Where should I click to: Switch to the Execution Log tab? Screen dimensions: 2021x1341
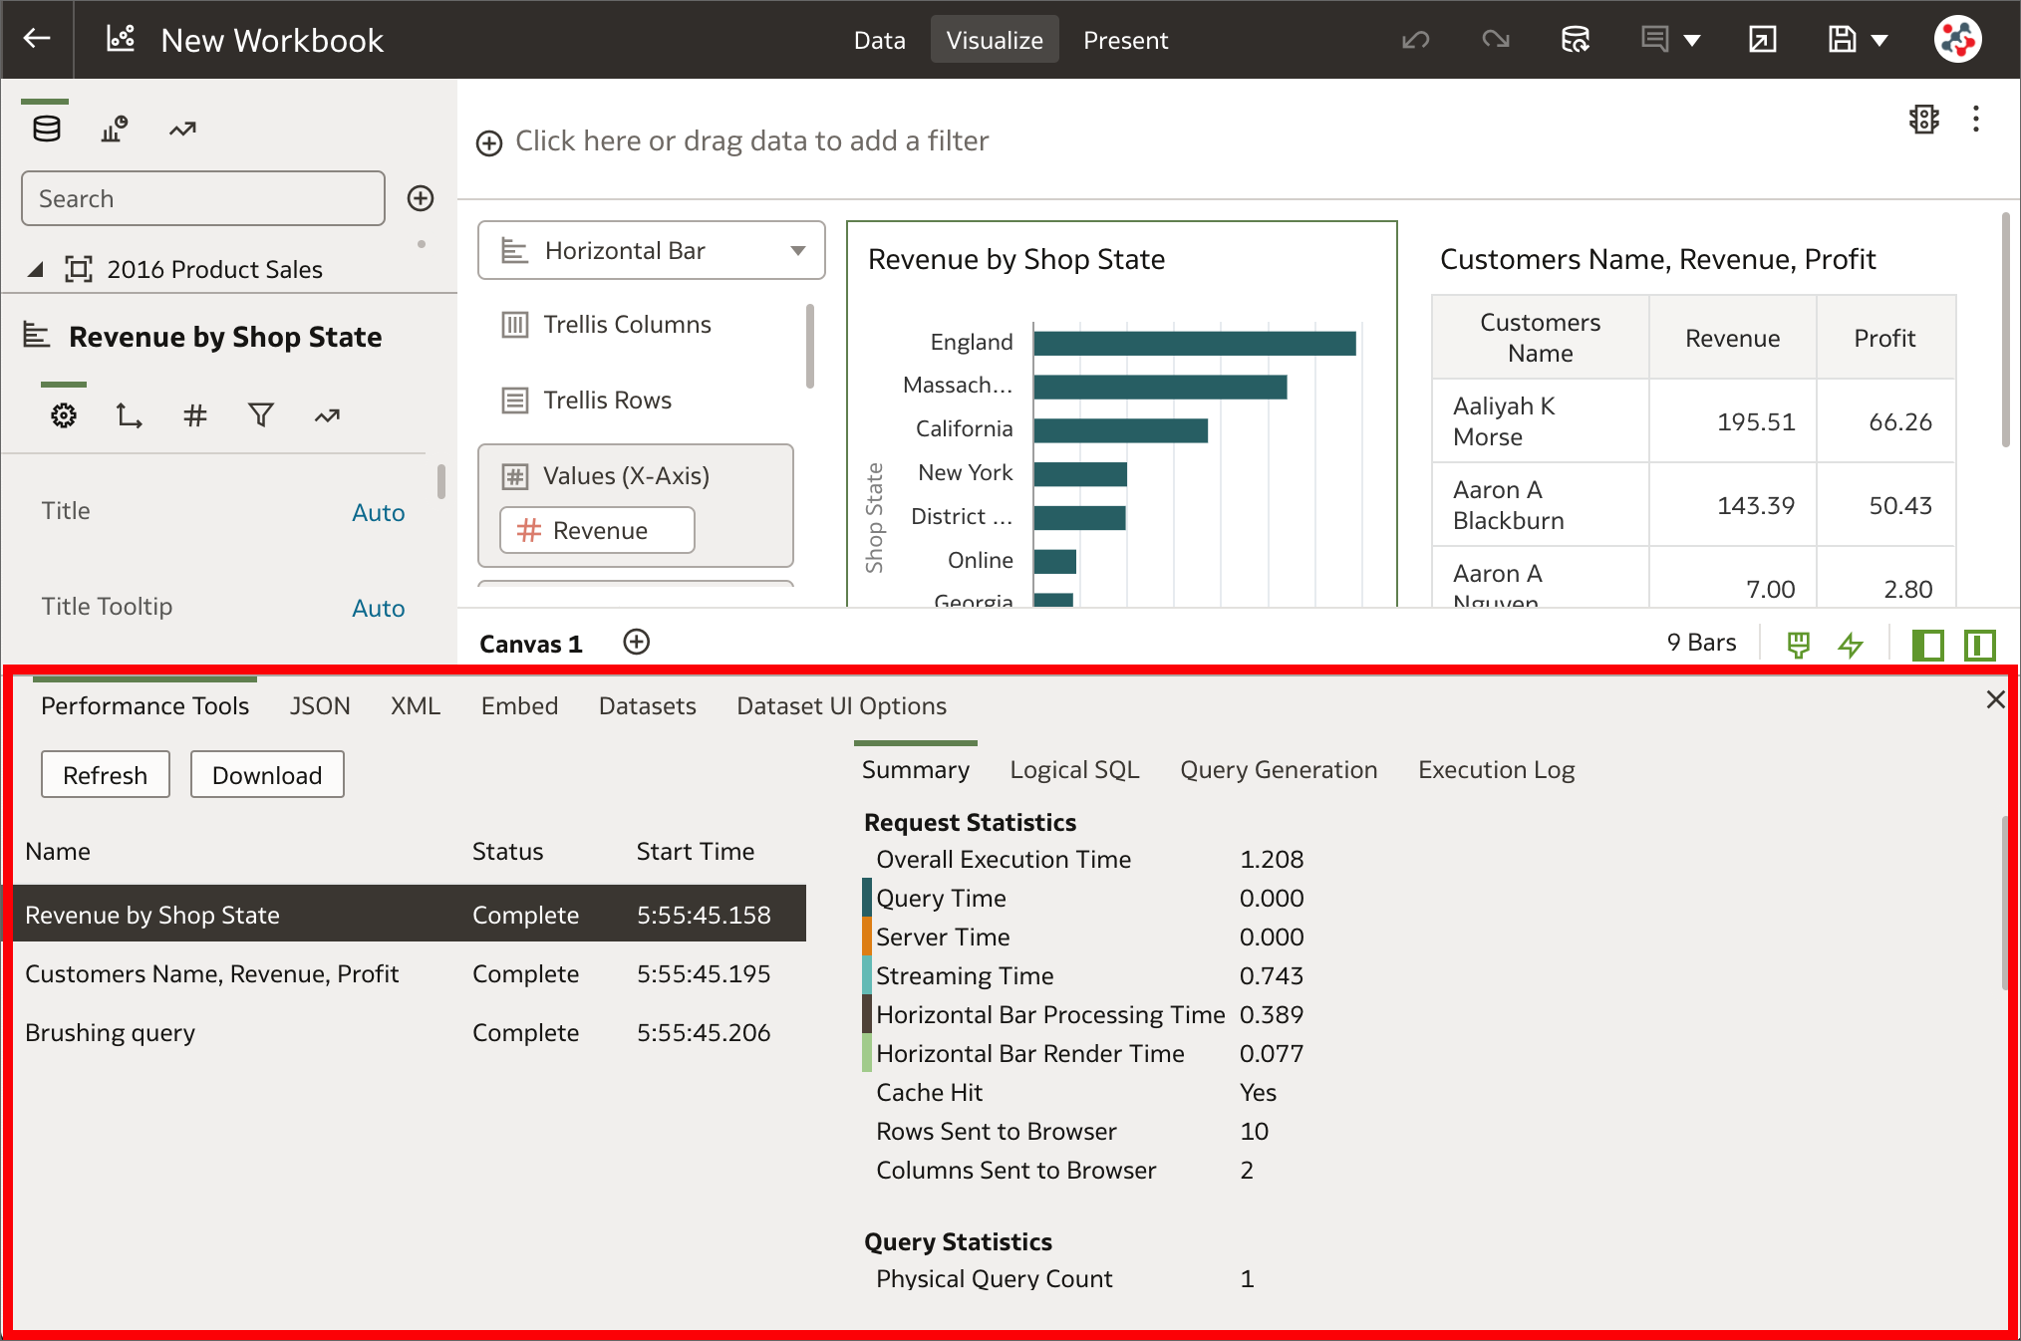coord(1496,769)
